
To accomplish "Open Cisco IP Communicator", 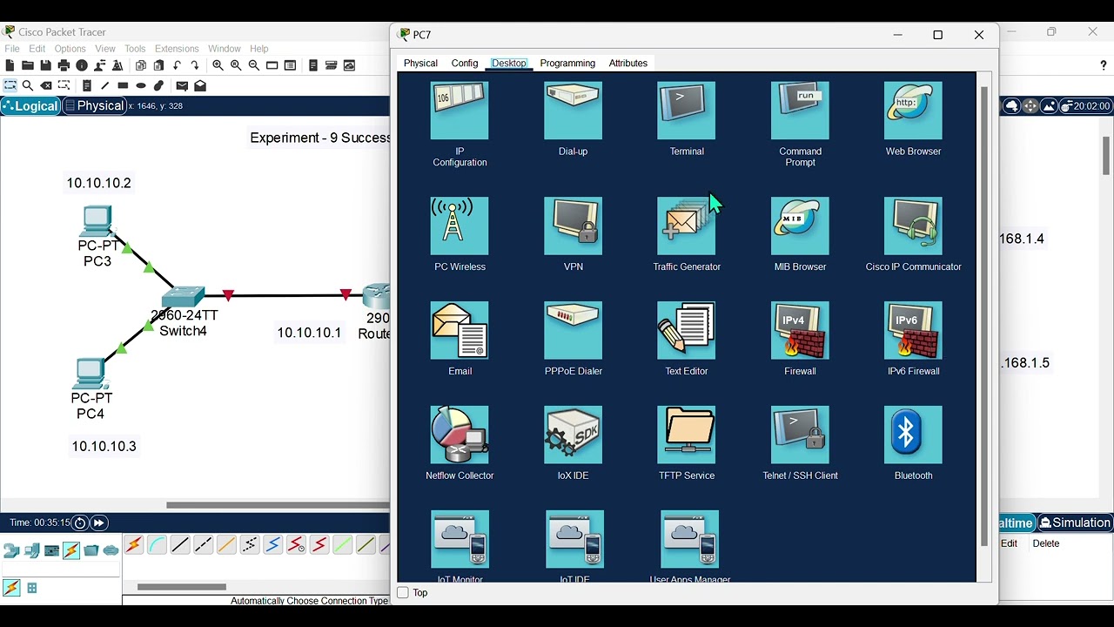I will (x=913, y=226).
